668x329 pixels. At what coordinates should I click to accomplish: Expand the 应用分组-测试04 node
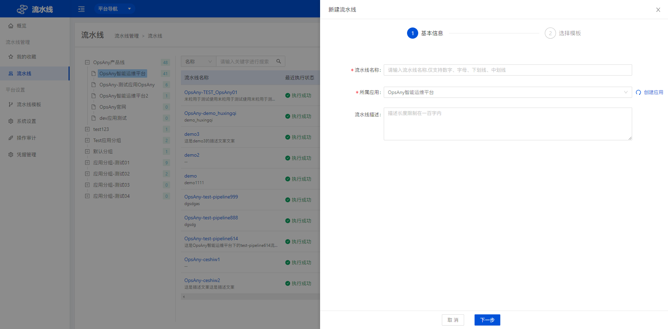87,196
